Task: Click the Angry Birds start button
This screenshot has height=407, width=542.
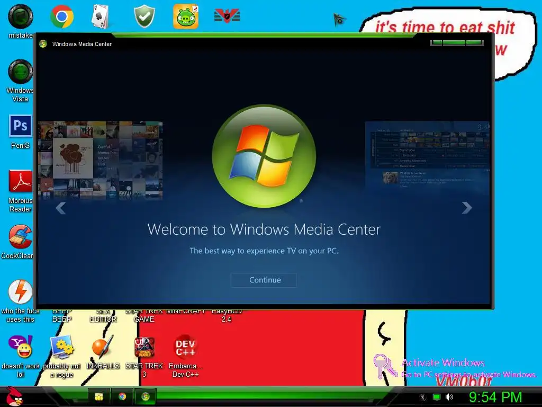Action: pyautogui.click(x=14, y=396)
